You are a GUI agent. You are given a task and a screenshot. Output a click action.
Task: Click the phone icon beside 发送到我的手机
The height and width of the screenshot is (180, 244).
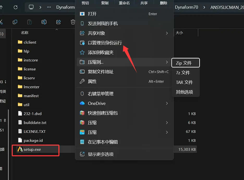82,23
